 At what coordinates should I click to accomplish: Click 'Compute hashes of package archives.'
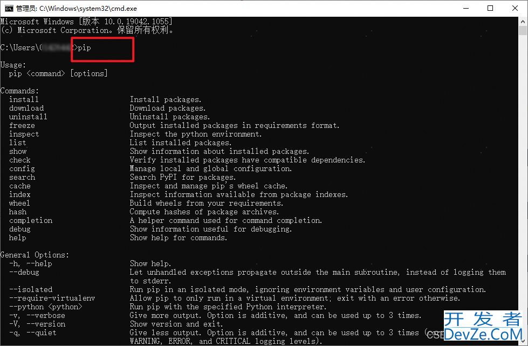pyautogui.click(x=204, y=212)
